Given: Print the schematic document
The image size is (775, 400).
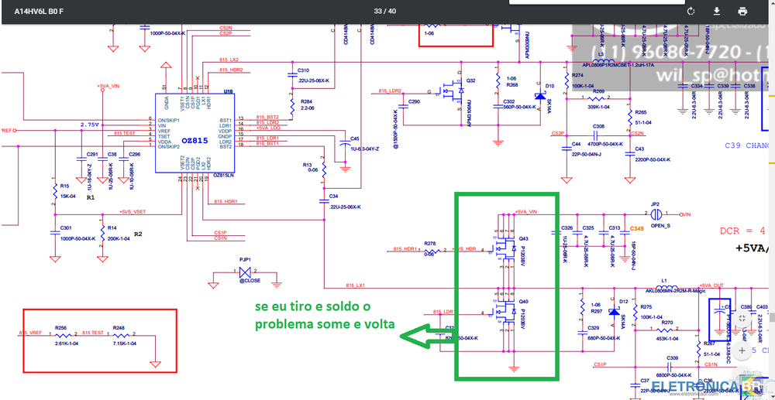Looking at the screenshot, I should coord(742,11).
